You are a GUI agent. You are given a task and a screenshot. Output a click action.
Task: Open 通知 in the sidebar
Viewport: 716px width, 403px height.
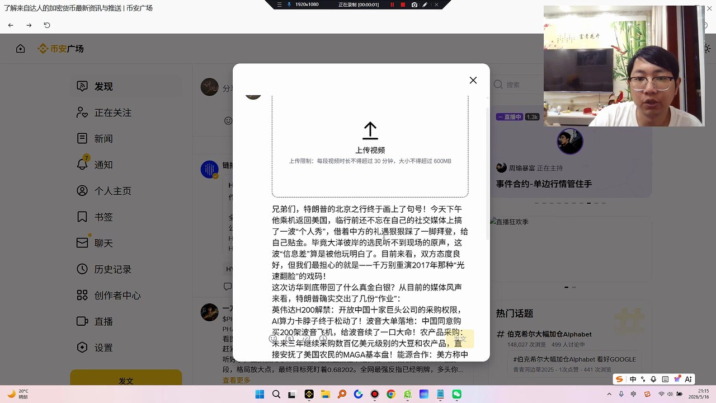pos(126,165)
